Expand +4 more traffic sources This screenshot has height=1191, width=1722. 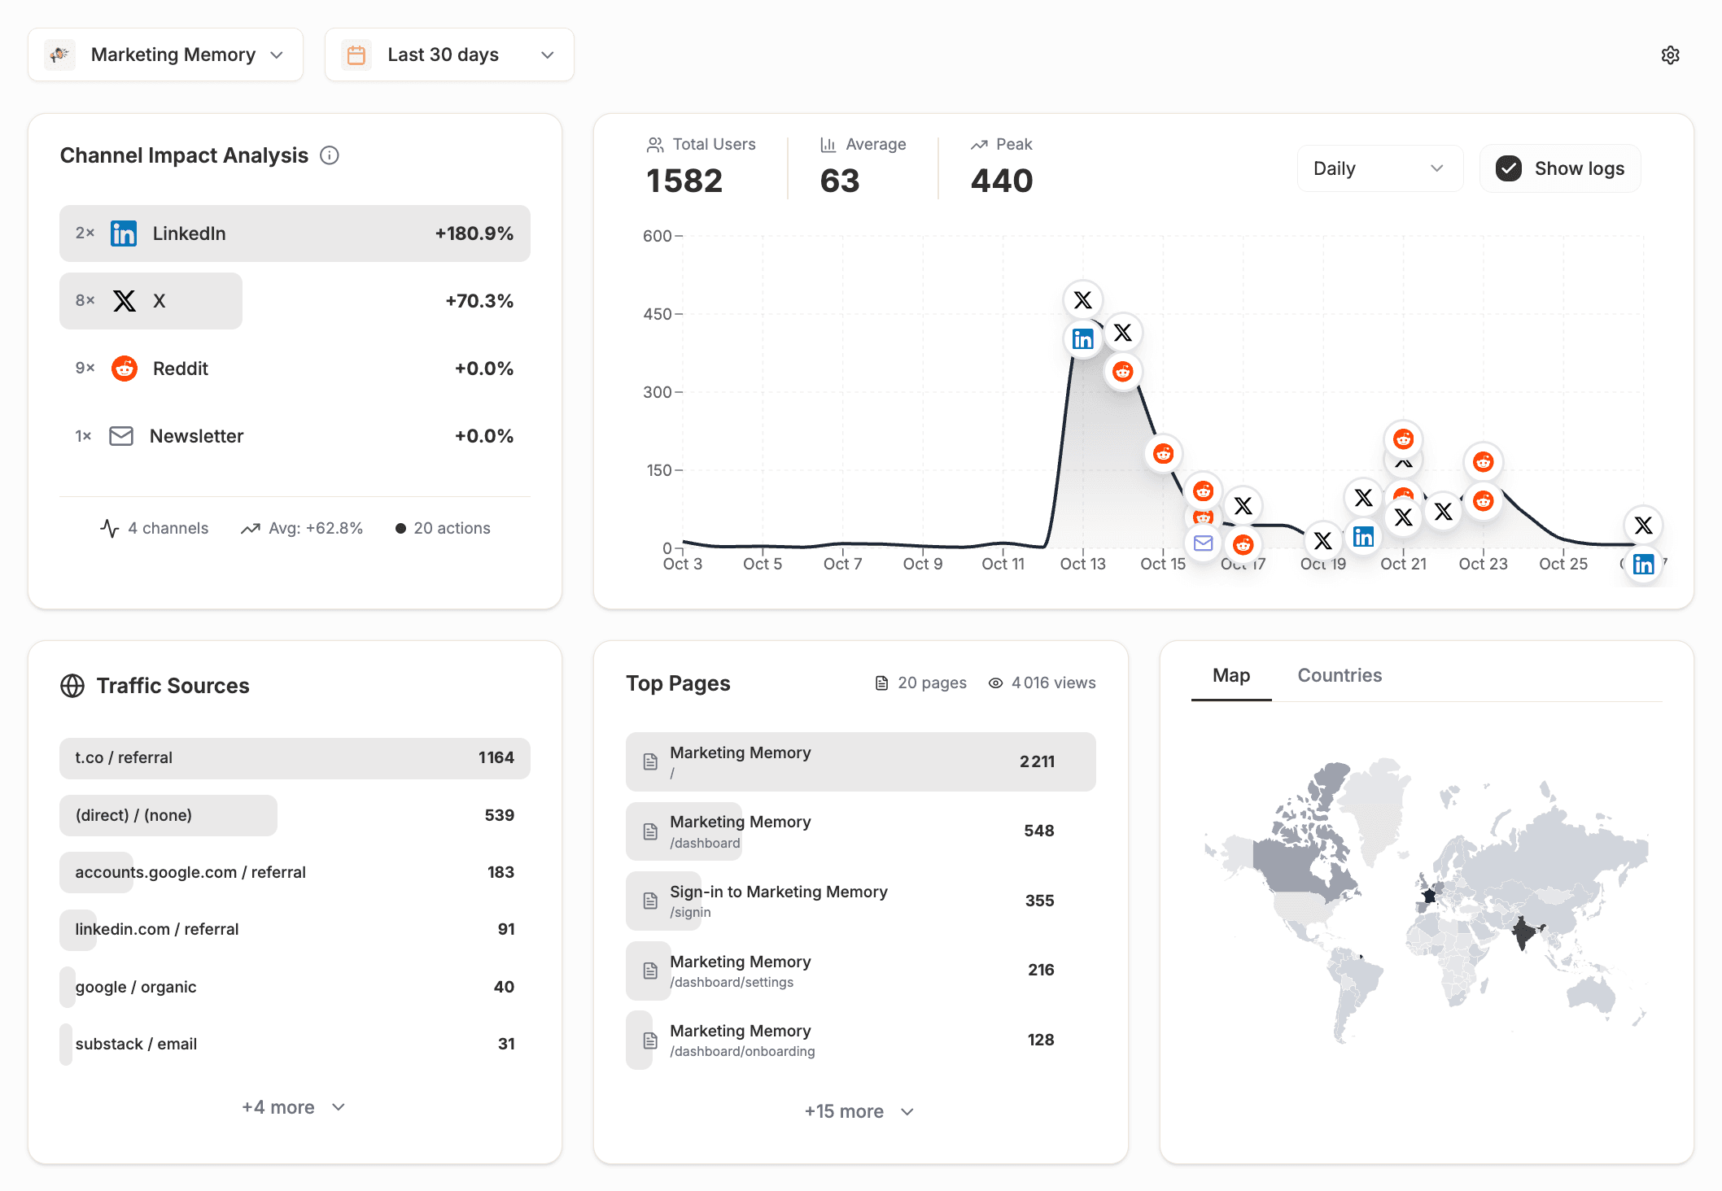coord(293,1106)
